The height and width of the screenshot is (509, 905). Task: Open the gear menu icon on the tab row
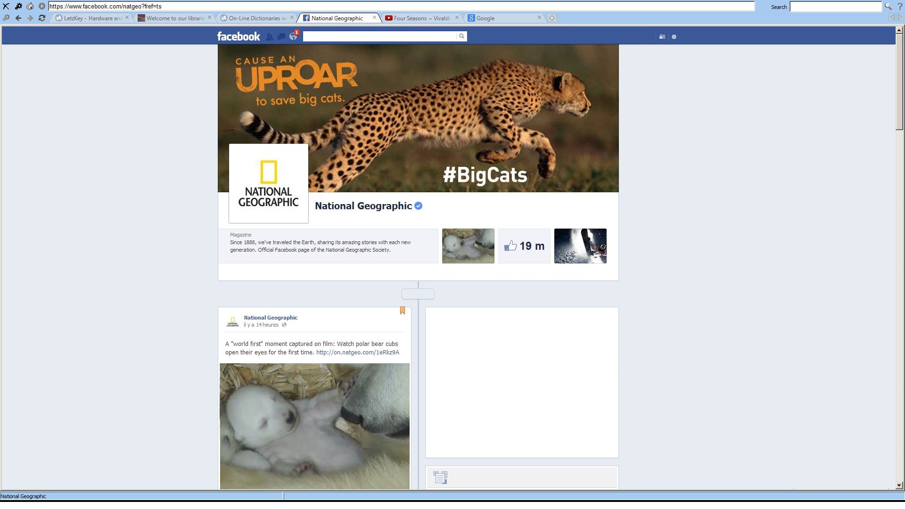6,18
